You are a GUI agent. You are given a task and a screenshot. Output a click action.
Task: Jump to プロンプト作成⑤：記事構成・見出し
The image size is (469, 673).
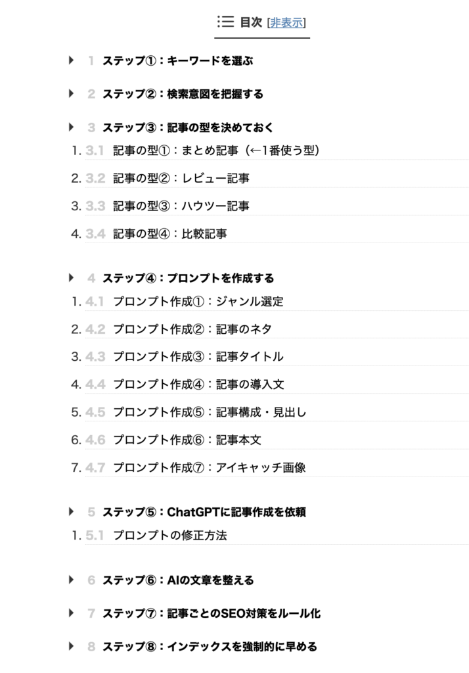point(210,412)
